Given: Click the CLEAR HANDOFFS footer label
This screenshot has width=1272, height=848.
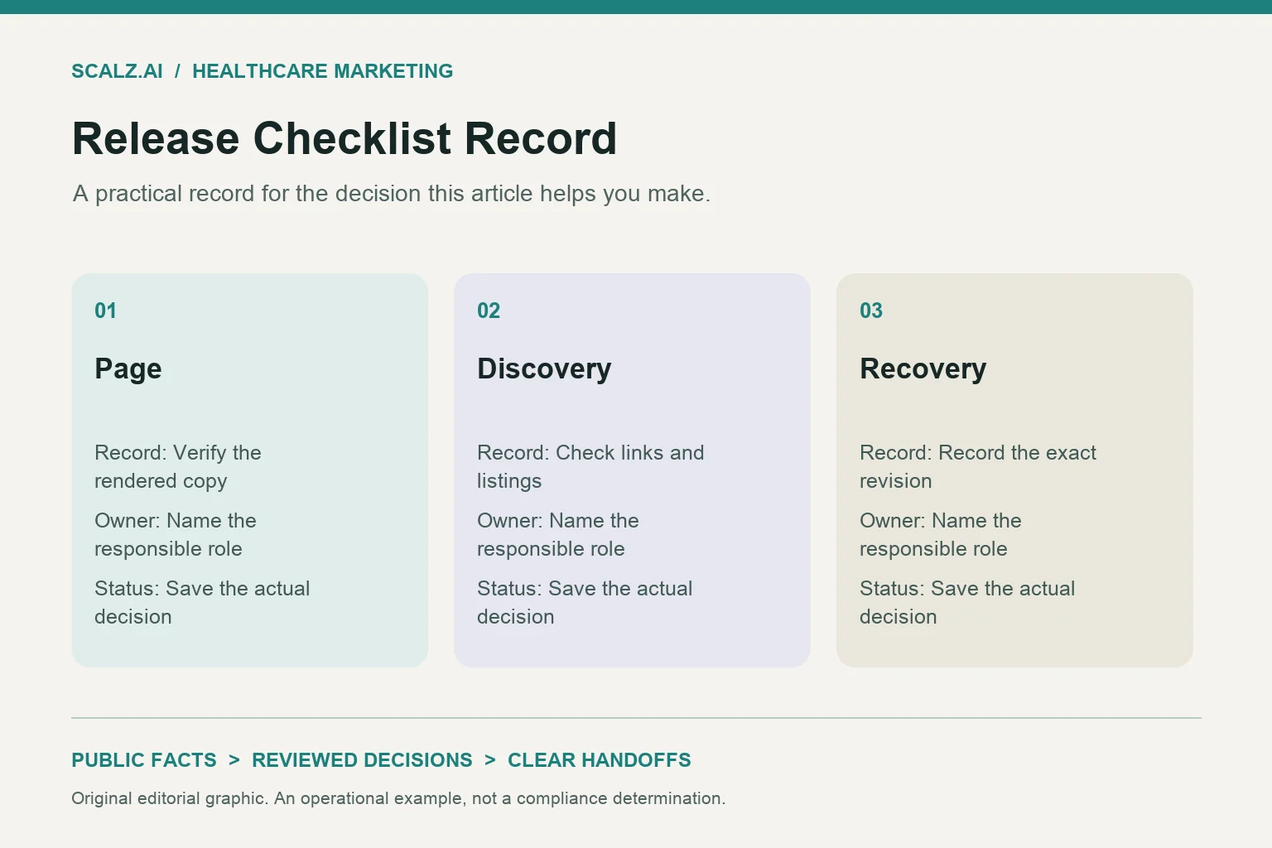Looking at the screenshot, I should [x=600, y=760].
